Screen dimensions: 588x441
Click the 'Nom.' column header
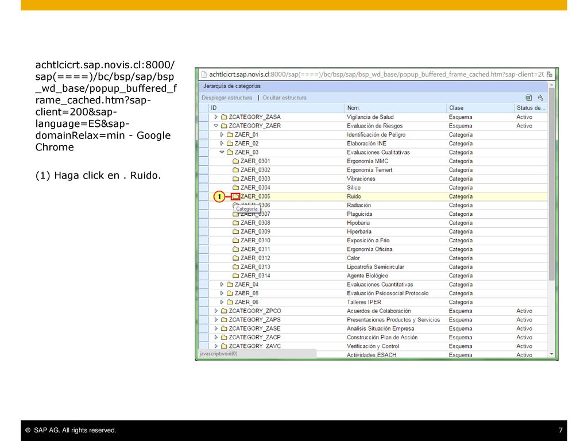395,107
